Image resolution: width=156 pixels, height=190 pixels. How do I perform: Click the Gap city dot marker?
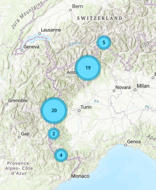(x=20, y=137)
